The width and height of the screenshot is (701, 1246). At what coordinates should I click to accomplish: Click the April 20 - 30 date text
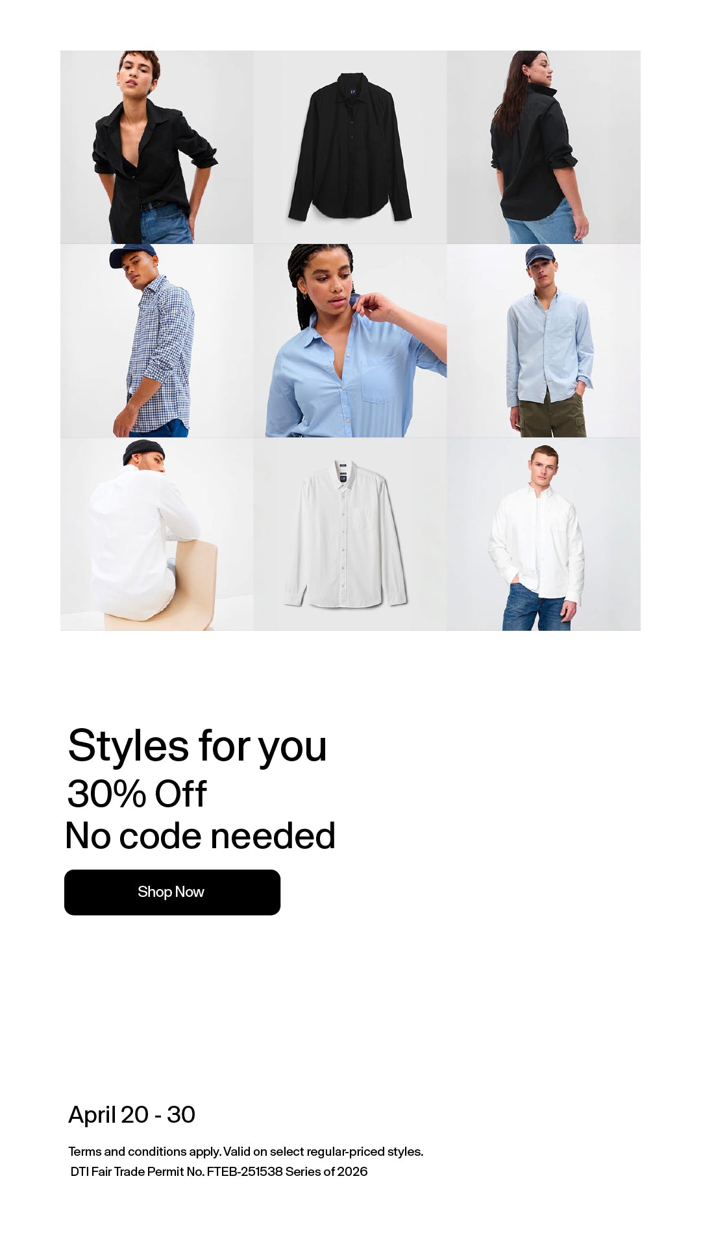[132, 1115]
